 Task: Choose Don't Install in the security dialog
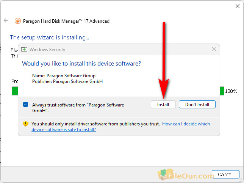(x=197, y=105)
